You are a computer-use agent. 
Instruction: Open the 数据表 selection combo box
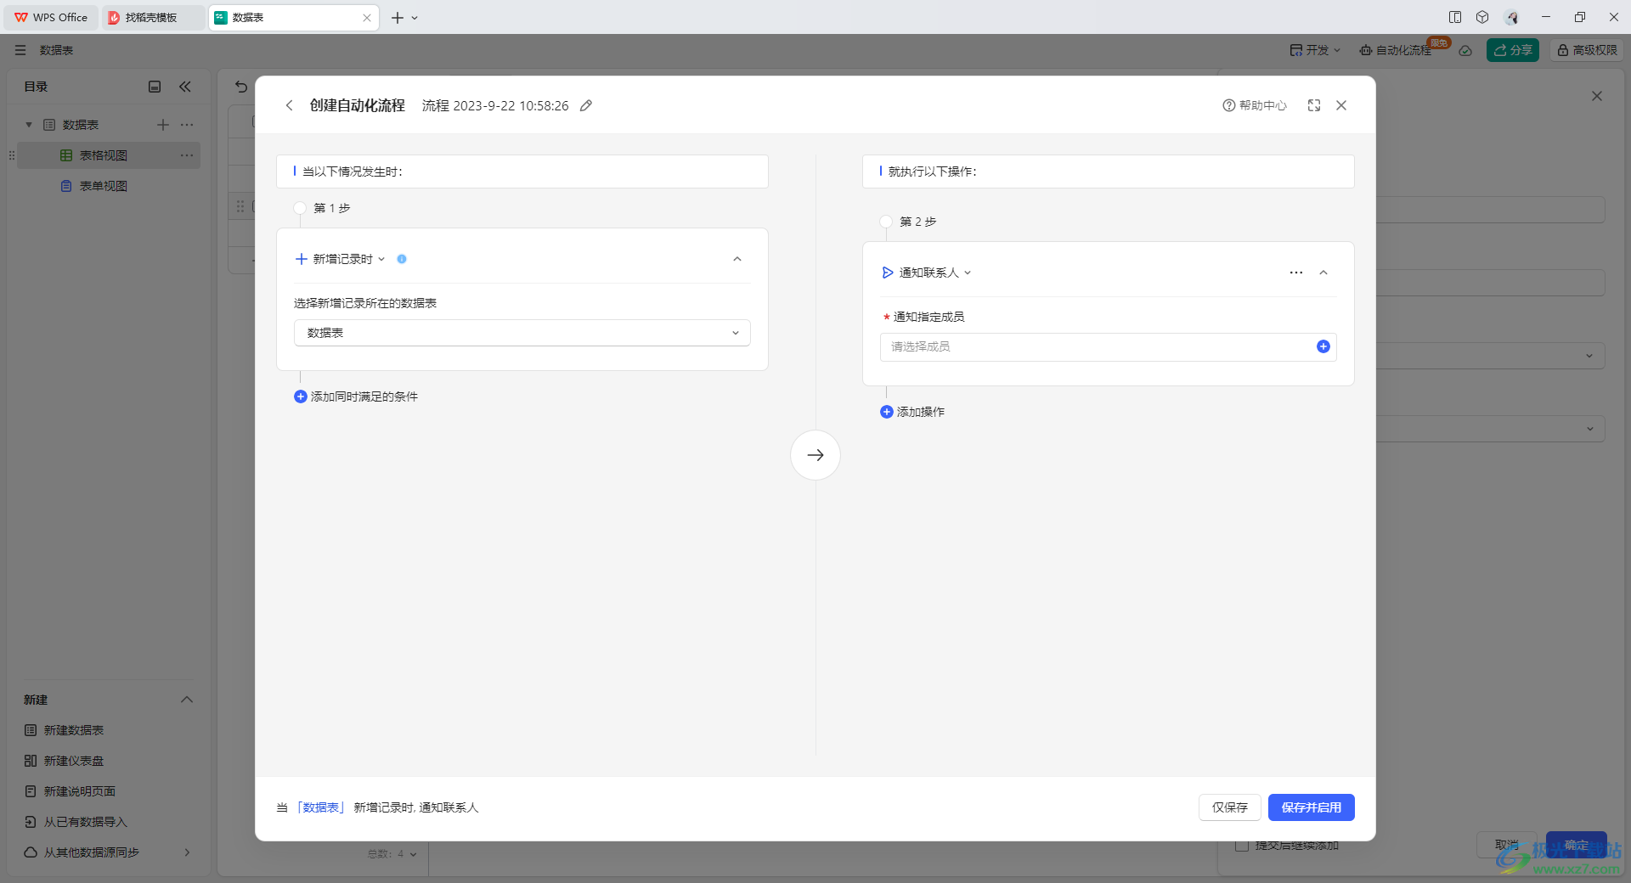coord(522,333)
